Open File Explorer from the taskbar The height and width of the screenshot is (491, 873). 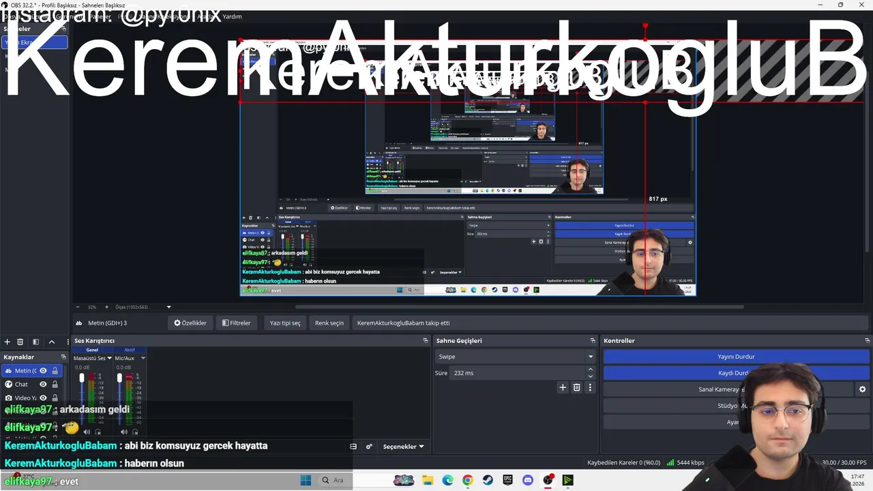click(428, 480)
